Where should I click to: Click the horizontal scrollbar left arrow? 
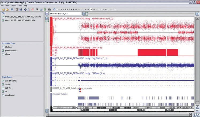[x=47, y=115]
